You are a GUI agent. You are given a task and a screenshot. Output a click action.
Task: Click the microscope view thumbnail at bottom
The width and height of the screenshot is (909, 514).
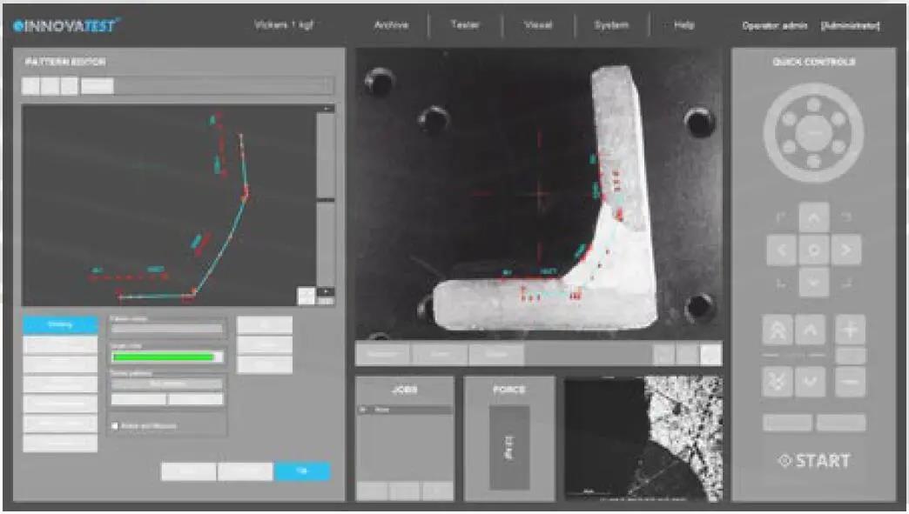643,438
